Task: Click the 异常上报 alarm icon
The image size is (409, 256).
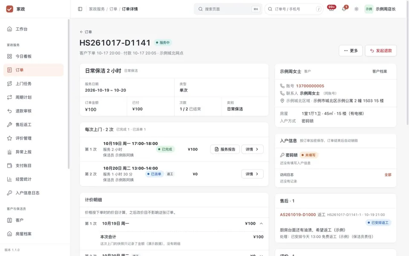Action: 9,152
